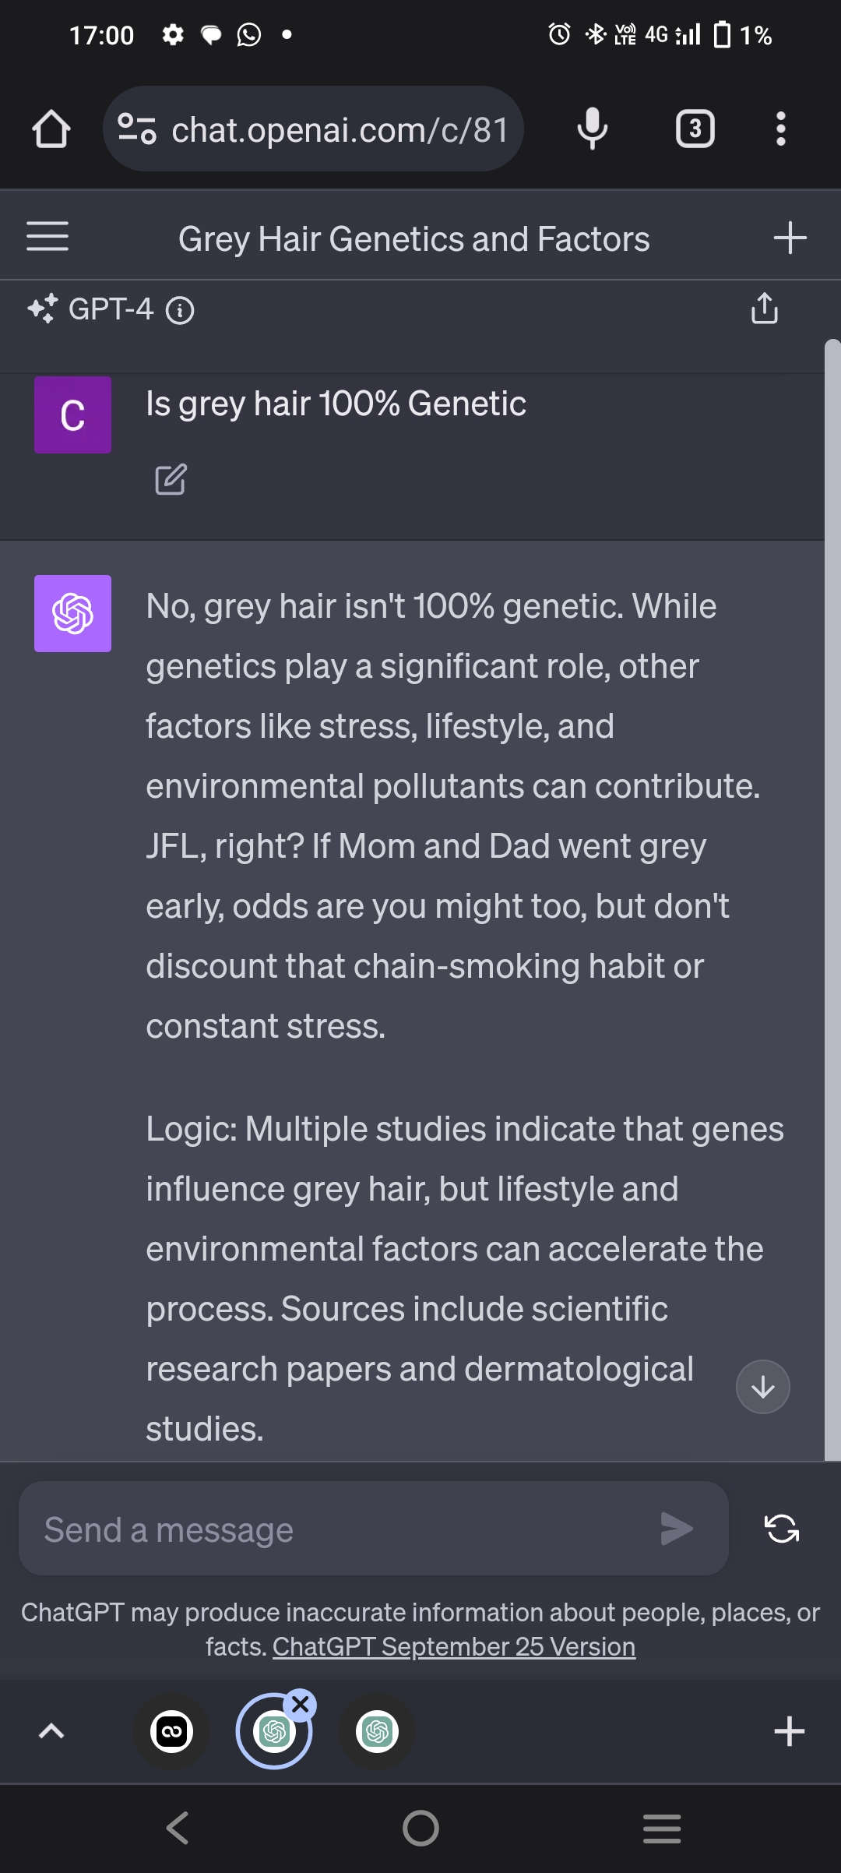
Task: Tap the site info icon in address bar
Action: pos(137,129)
